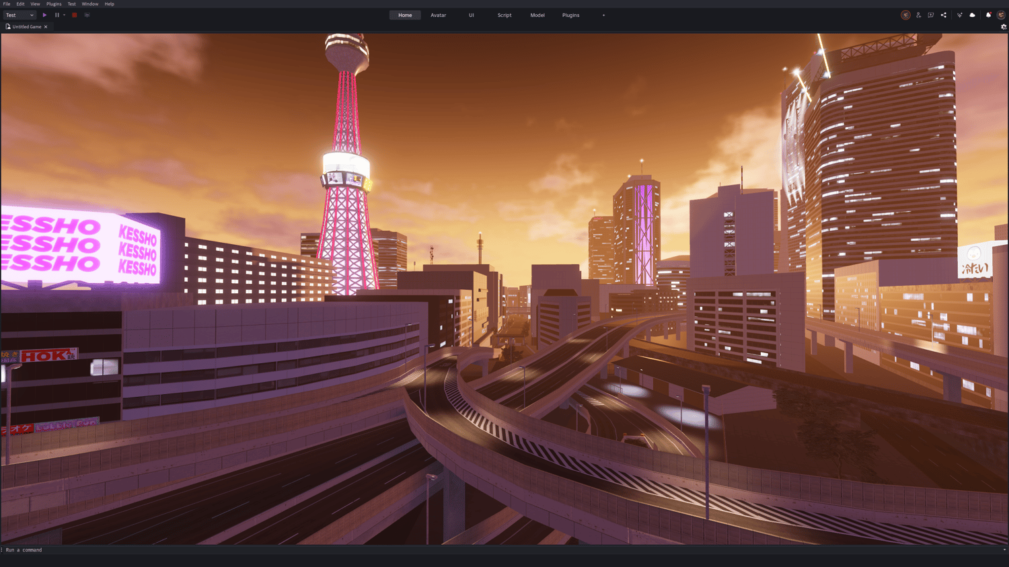Open viewport settings gear icon
The height and width of the screenshot is (567, 1009).
(x=1004, y=27)
